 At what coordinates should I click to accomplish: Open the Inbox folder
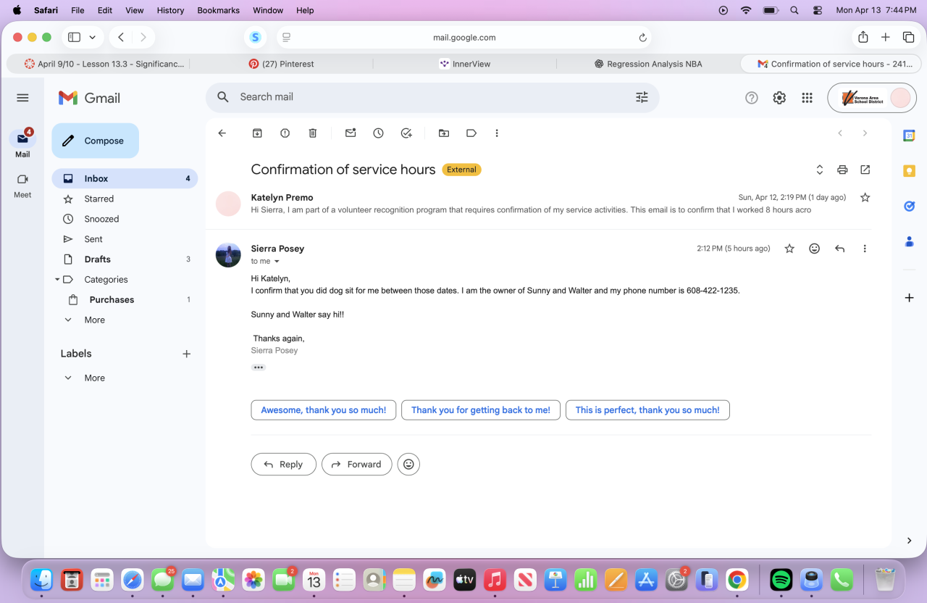pyautogui.click(x=125, y=178)
